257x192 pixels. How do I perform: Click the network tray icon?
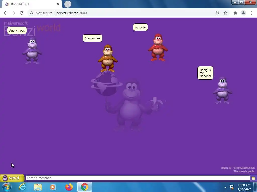click(232, 187)
